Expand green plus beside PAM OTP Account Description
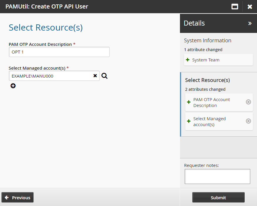The width and height of the screenshot is (257, 206). coord(189,102)
